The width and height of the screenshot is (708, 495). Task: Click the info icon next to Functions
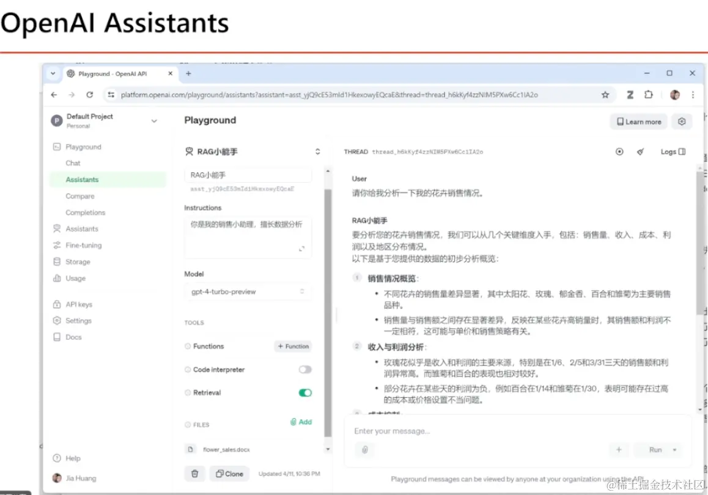point(188,346)
